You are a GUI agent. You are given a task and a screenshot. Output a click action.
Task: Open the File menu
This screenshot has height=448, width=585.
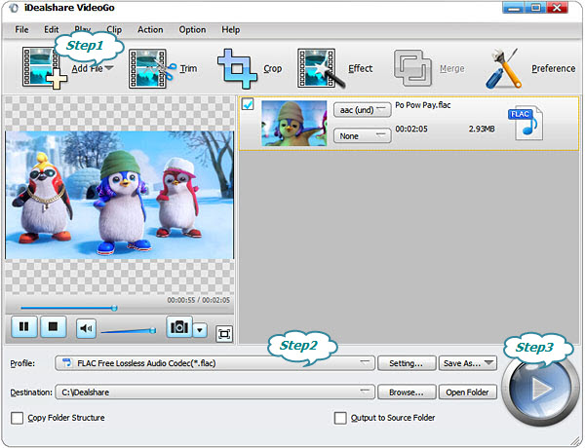pos(21,29)
